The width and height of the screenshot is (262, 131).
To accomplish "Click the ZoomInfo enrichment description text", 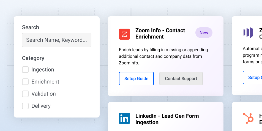I will click(163, 56).
